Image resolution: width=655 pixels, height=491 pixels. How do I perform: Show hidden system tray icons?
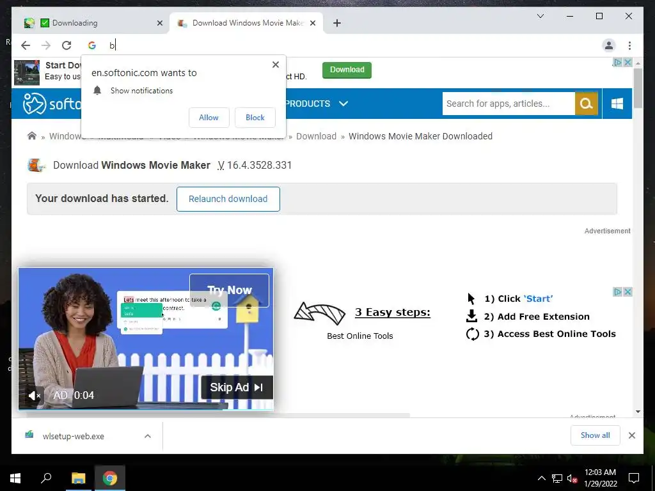pos(541,478)
